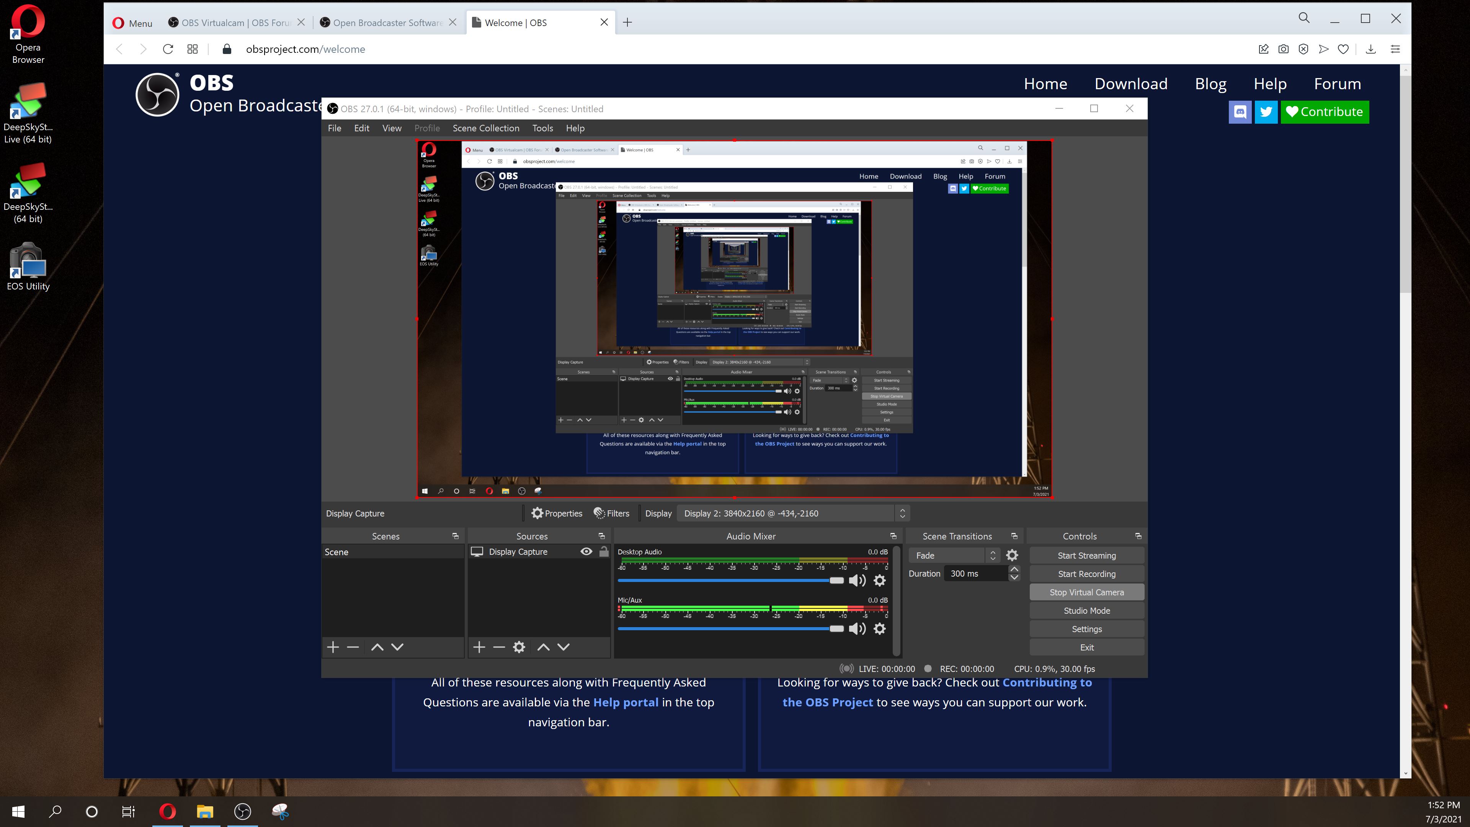This screenshot has width=1470, height=827.
Task: Move Display Capture source up with arrow icon
Action: [x=543, y=647]
